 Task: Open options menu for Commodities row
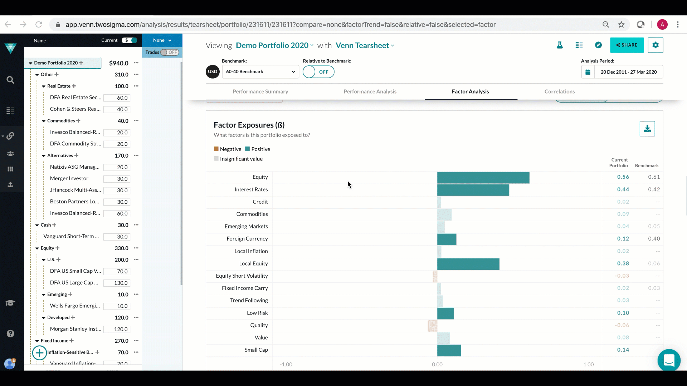pos(136,121)
